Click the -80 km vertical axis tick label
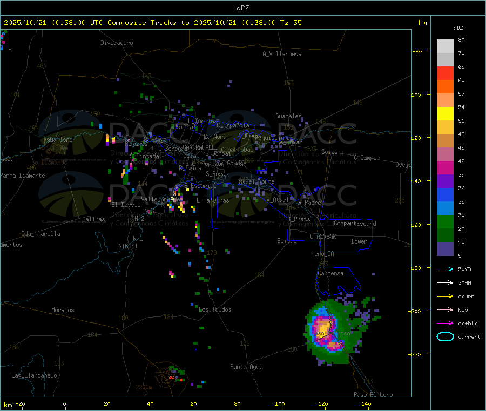The width and height of the screenshot is (486, 411). tap(417, 51)
